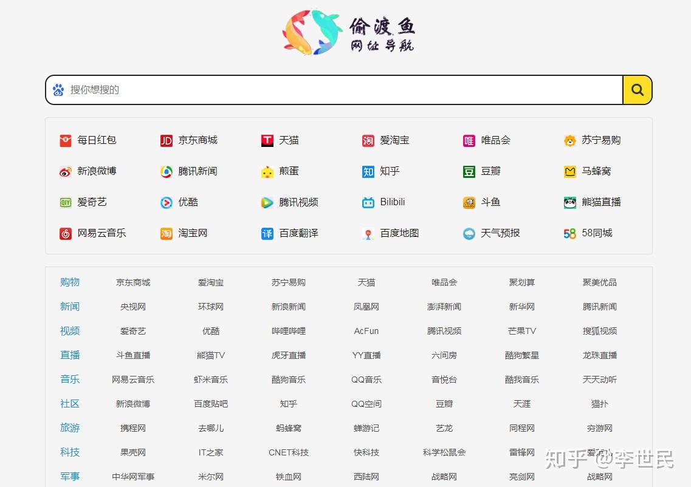This screenshot has width=691, height=487.
Task: Open the QQ空间 link
Action: click(366, 404)
